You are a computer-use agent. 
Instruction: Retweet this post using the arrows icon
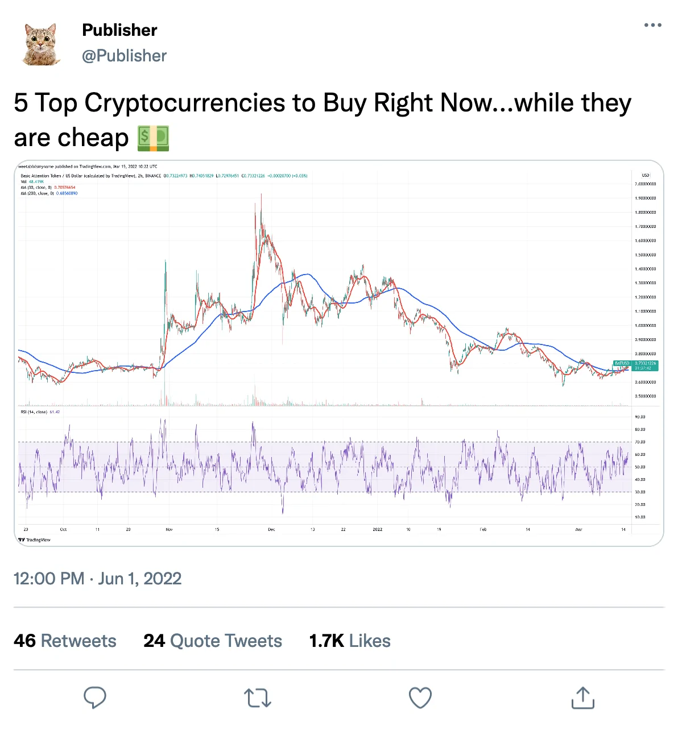click(258, 698)
